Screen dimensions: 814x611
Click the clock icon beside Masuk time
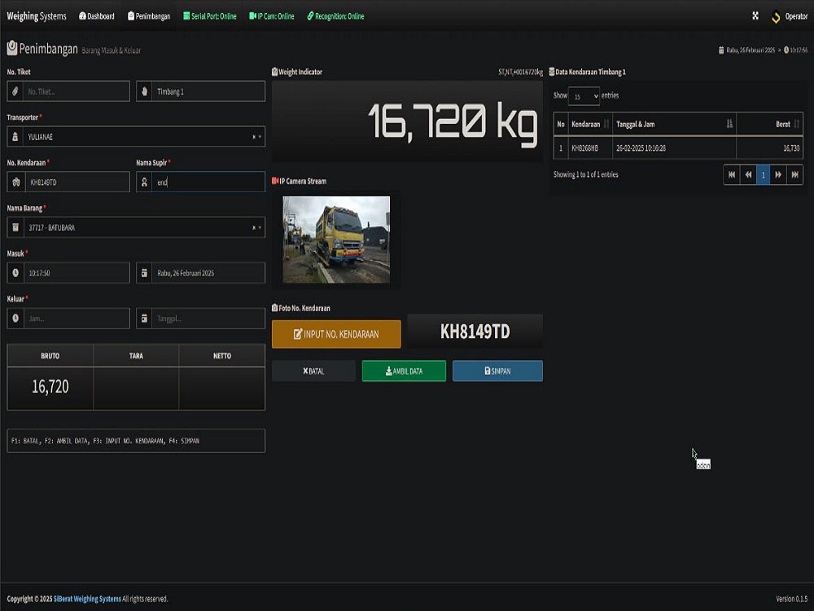point(15,273)
